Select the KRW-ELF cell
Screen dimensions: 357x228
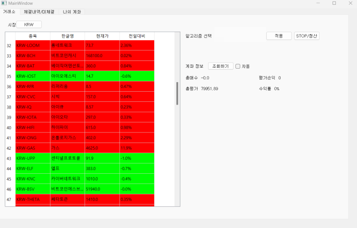click(33, 168)
